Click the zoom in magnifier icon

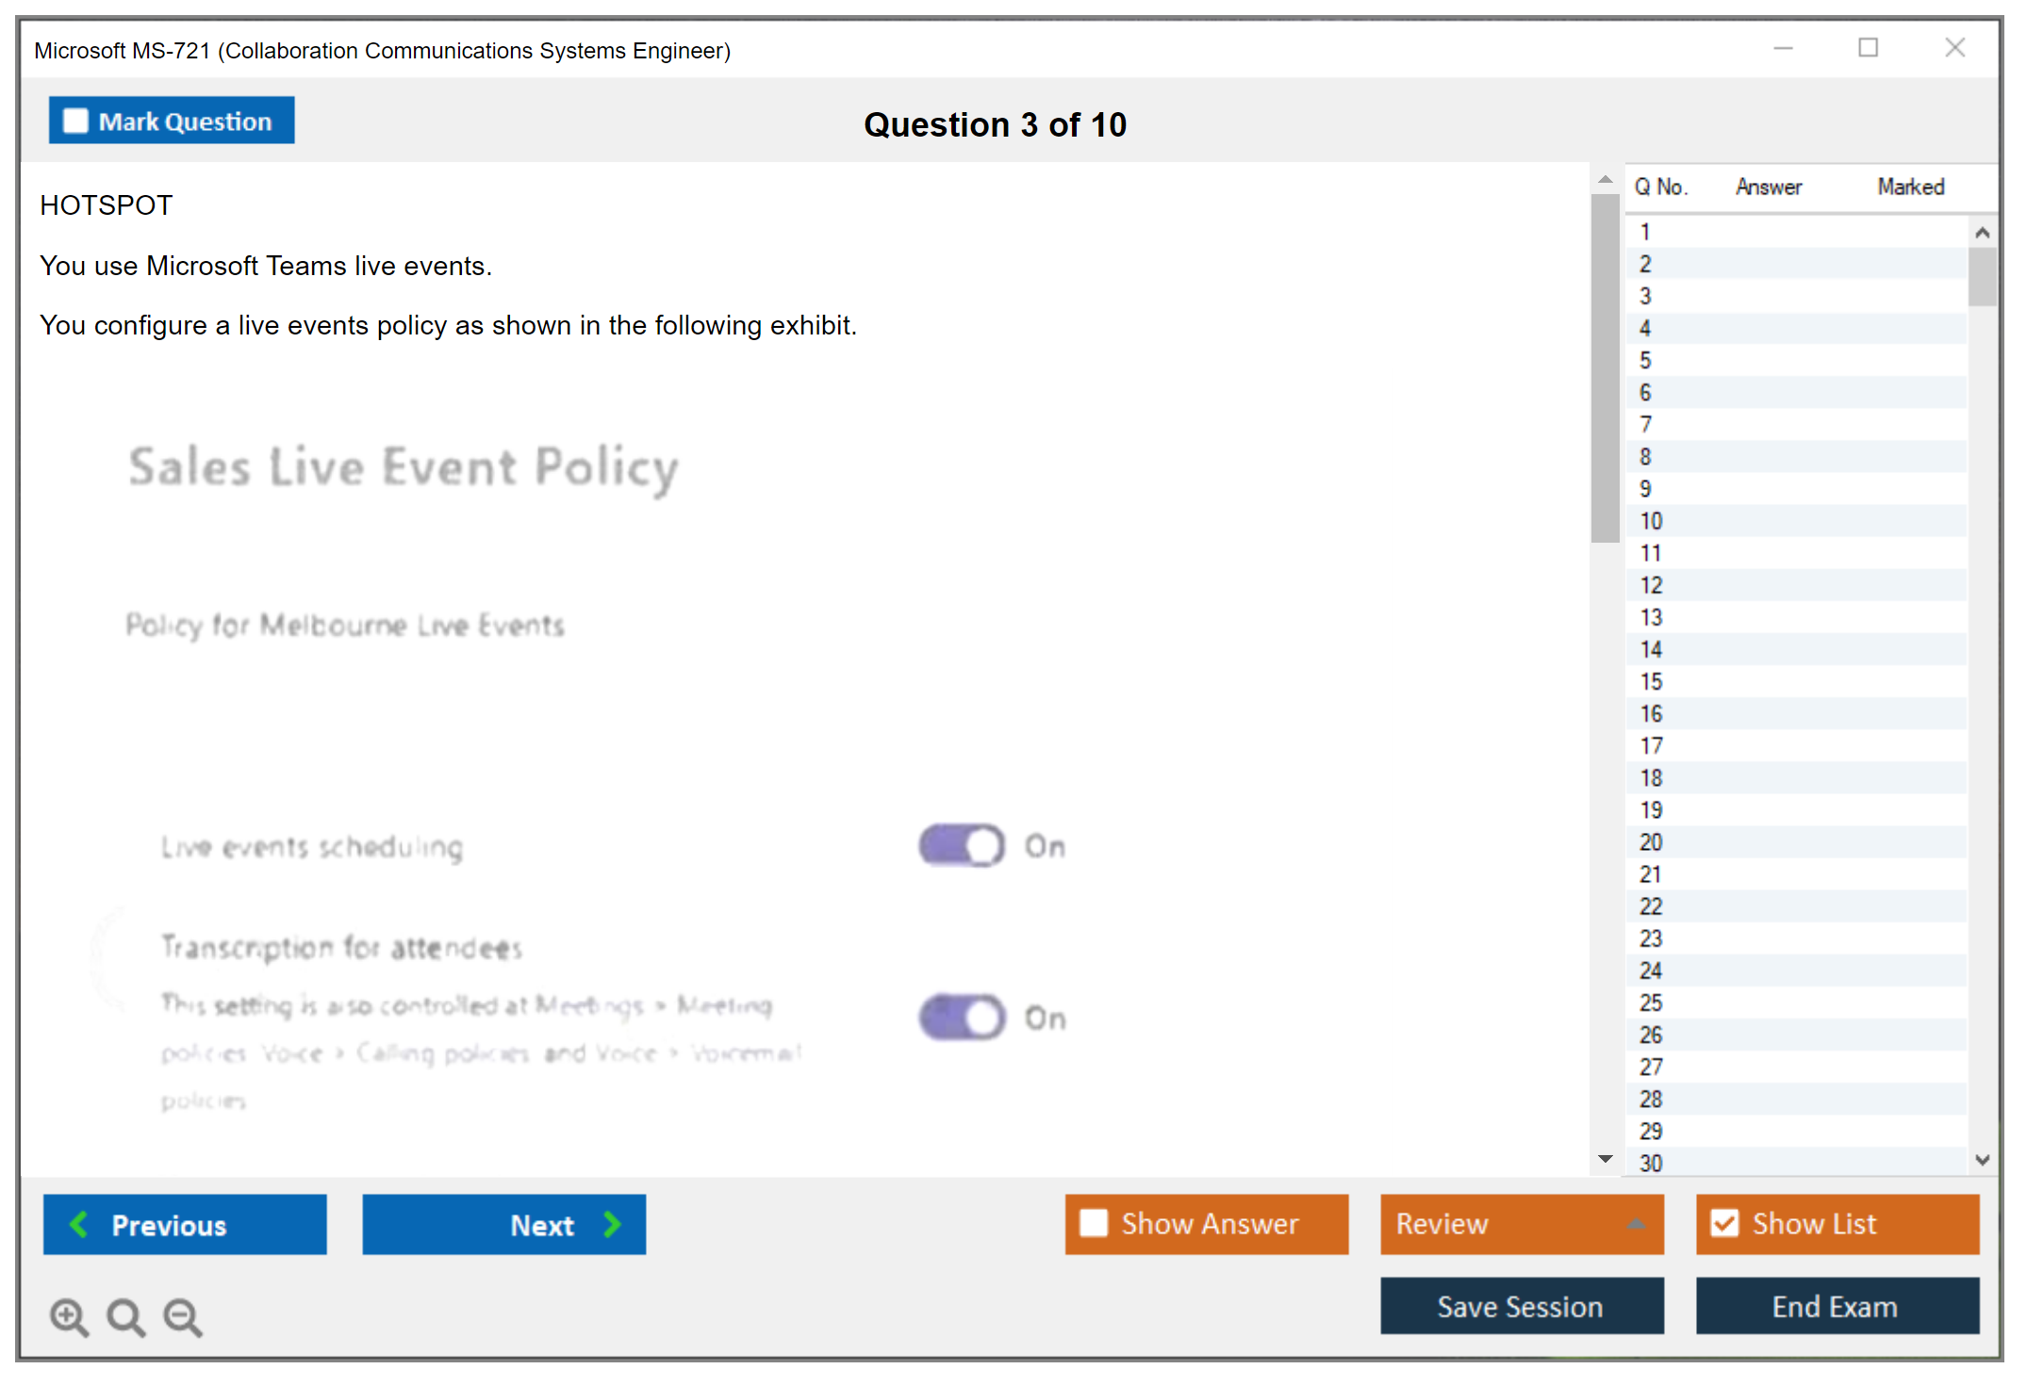(x=69, y=1316)
